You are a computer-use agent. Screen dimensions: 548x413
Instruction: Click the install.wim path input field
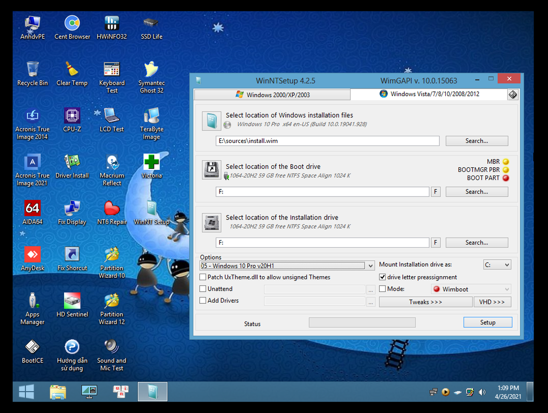coord(327,141)
